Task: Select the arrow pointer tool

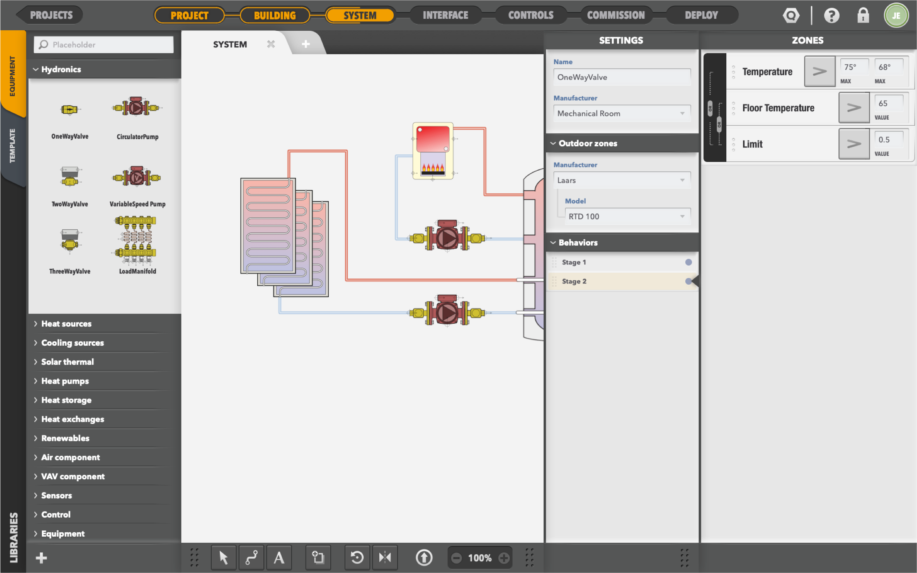Action: (223, 557)
